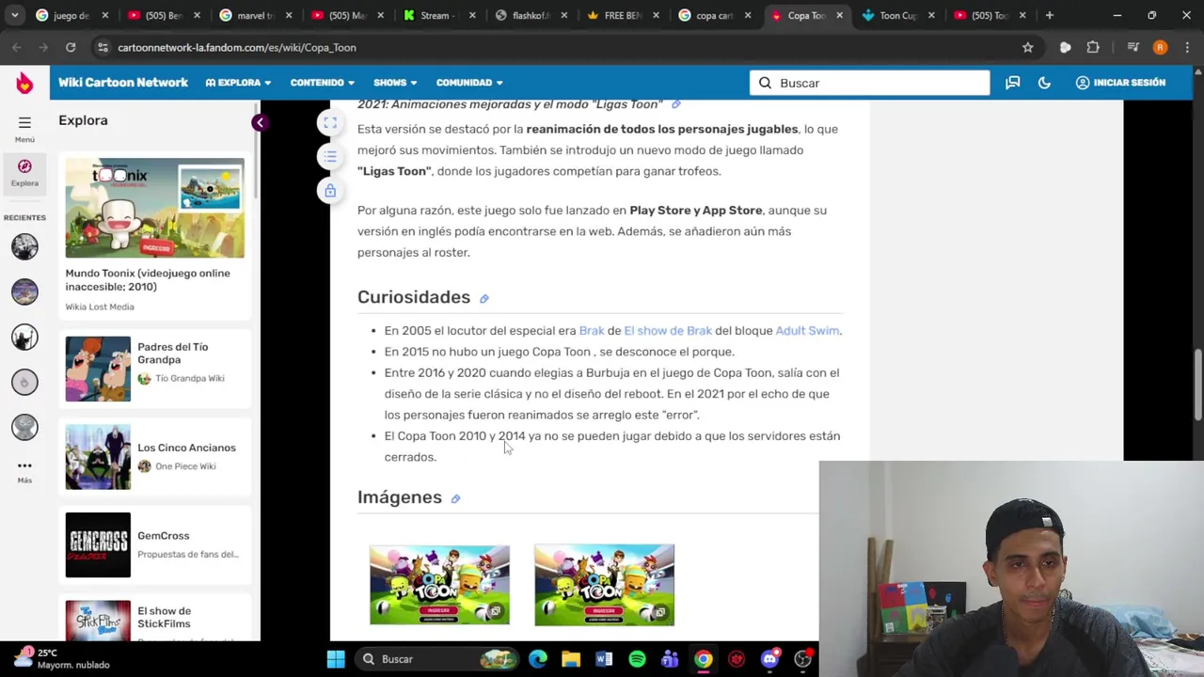The image size is (1204, 677).
Task: Open a new Chrome tab
Action: (1049, 16)
